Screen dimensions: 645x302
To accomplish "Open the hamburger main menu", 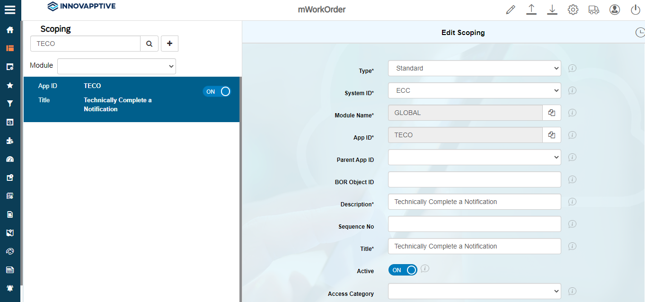I will 10,10.
